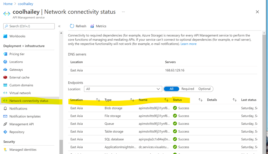Open Pricing tier menu item

pyautogui.click(x=17, y=54)
